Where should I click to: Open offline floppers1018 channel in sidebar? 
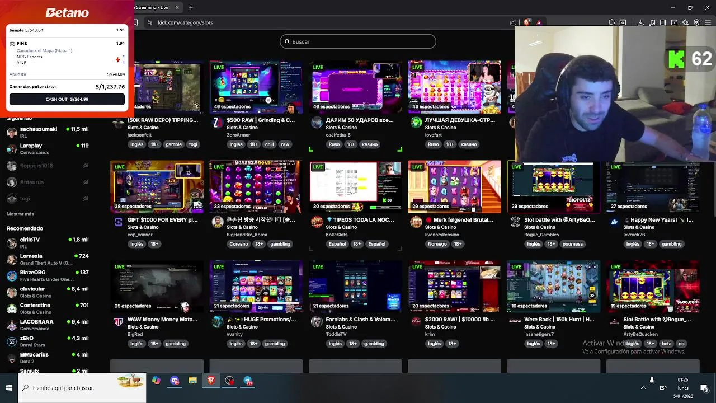[48, 166]
